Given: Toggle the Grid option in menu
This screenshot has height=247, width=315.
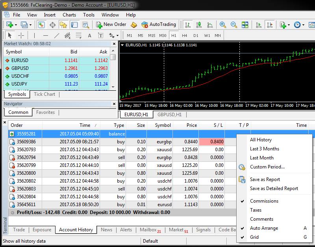Looking at the screenshot, I should tap(254, 237).
